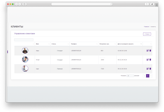Screen dimensions: 164x112
Task: Click the browser share icon
Action: (147, 4)
